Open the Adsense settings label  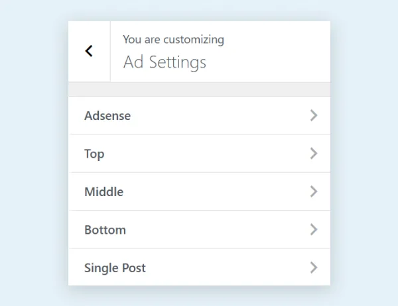pos(107,115)
